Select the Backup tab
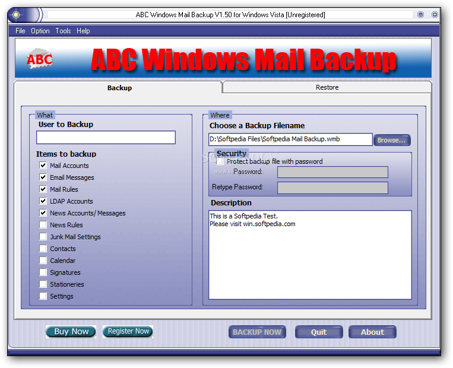453x368 pixels. (x=119, y=88)
